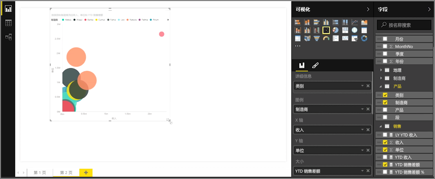Viewport: 435px width, 179px height.
Task: Select the slicer visual
Action: click(x=355, y=39)
